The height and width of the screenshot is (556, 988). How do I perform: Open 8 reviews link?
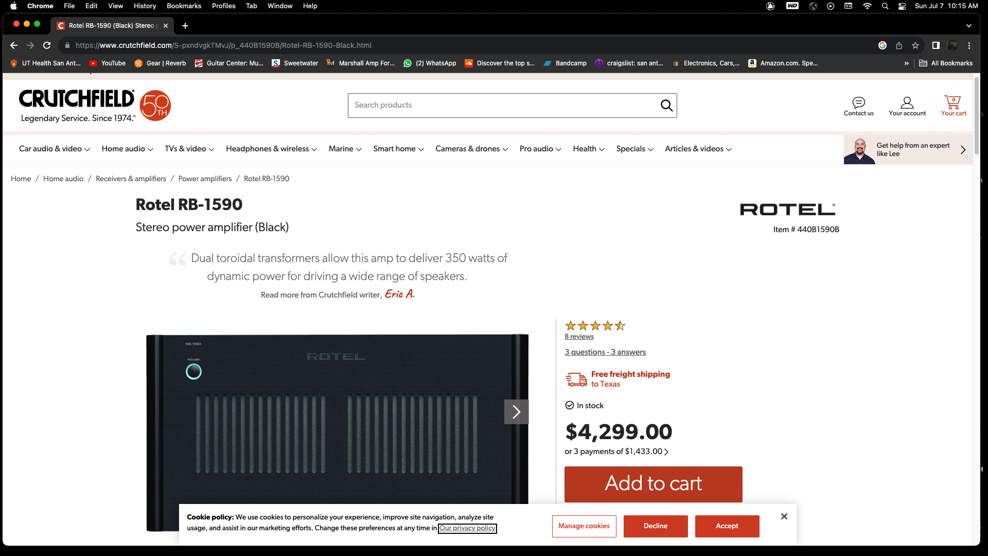point(579,337)
